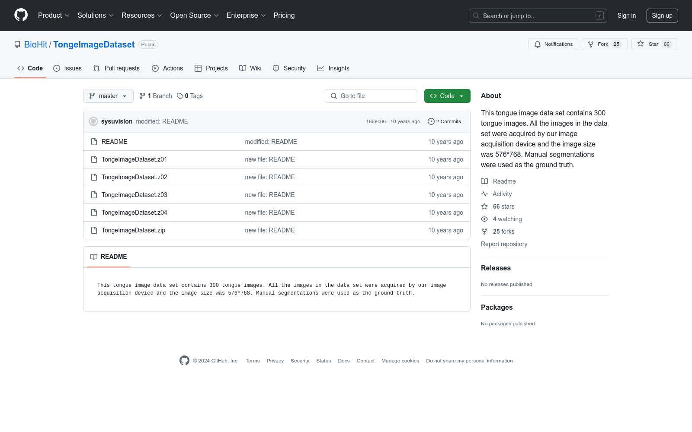Click the Sign in link
This screenshot has height=432, width=692.
coord(627,16)
